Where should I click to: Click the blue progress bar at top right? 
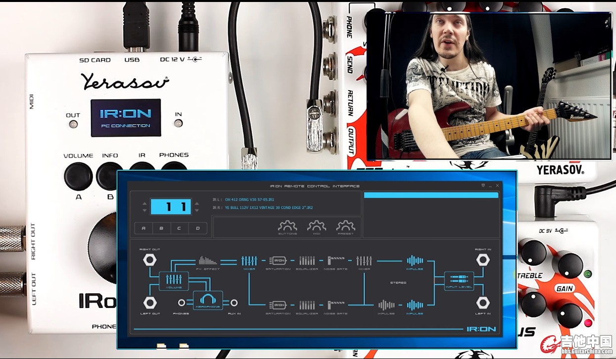pos(431,196)
